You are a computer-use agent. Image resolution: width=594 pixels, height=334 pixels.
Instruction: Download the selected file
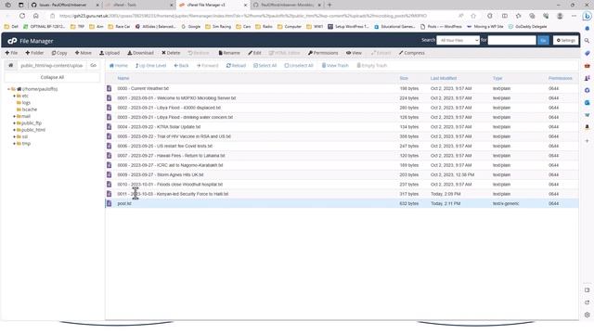coord(140,53)
